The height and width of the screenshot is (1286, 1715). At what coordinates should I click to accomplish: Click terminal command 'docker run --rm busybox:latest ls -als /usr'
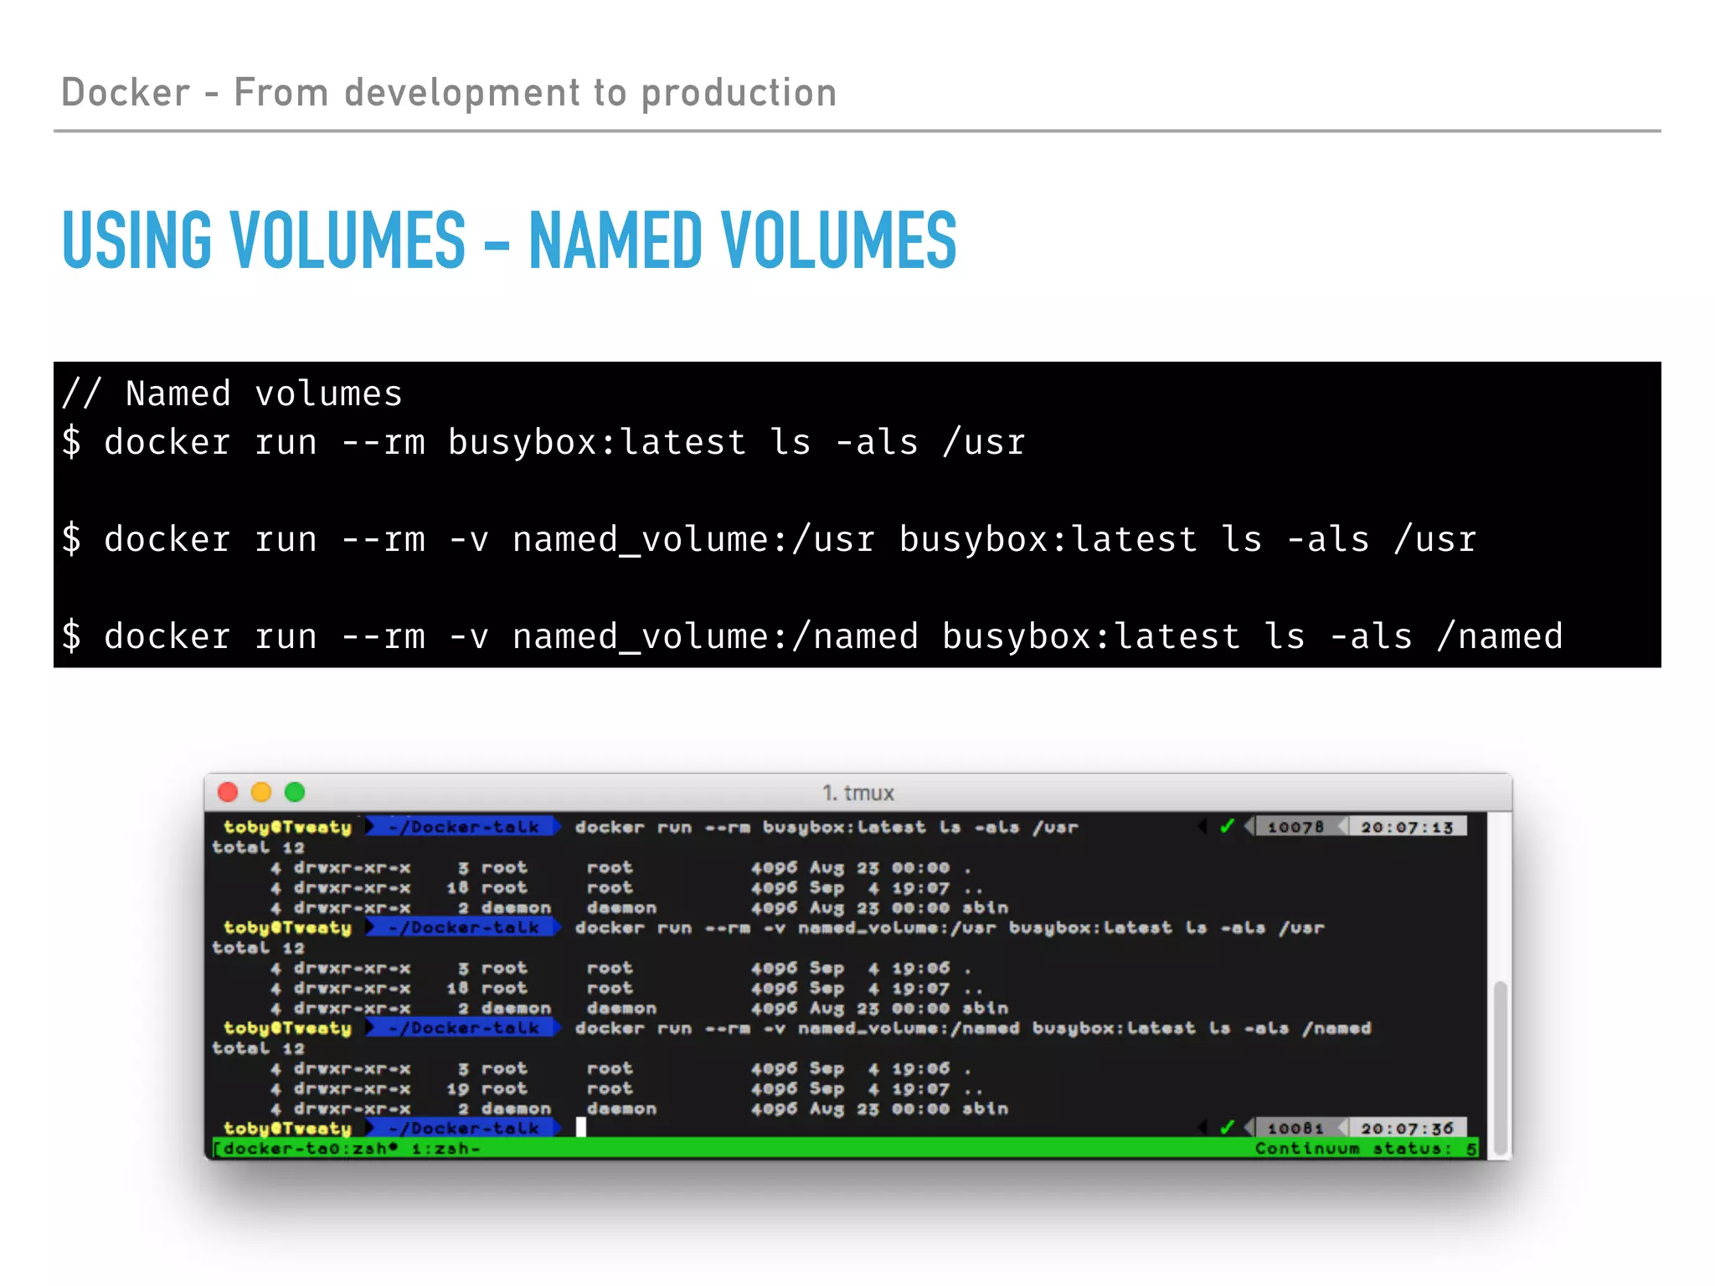point(827,827)
